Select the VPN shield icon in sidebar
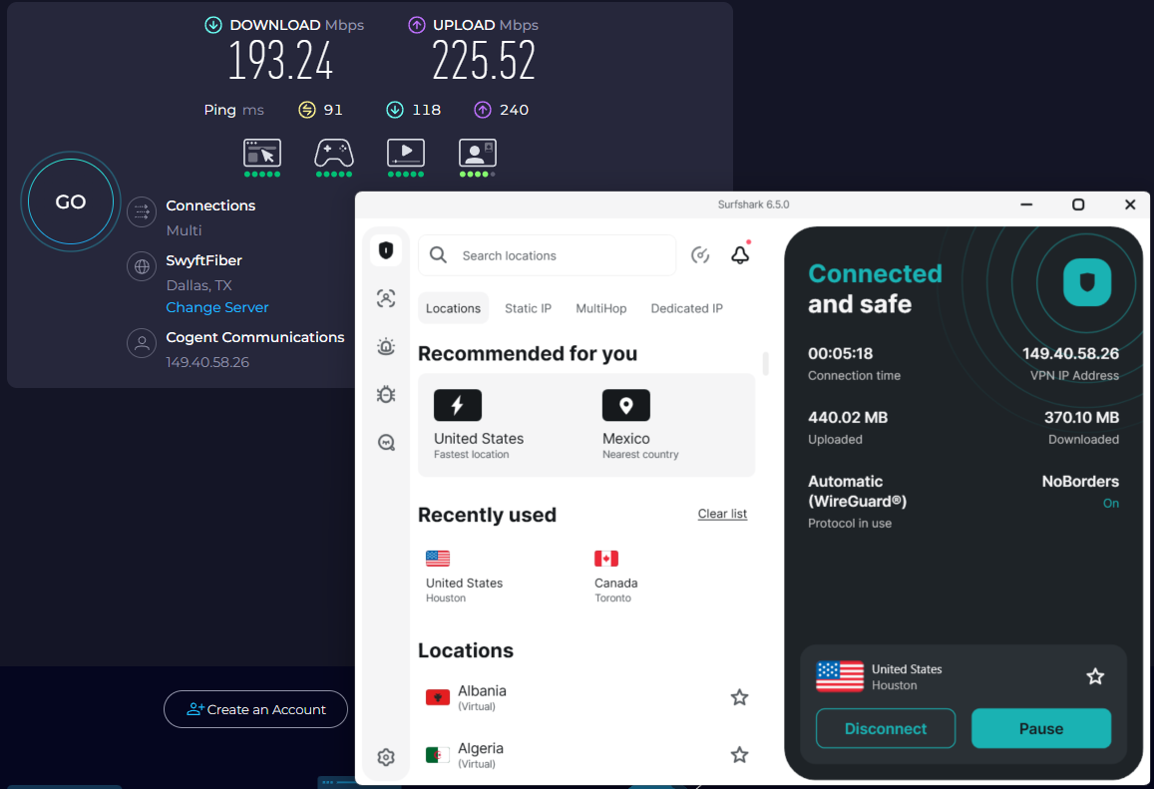Image resolution: width=1154 pixels, height=789 pixels. click(x=386, y=250)
